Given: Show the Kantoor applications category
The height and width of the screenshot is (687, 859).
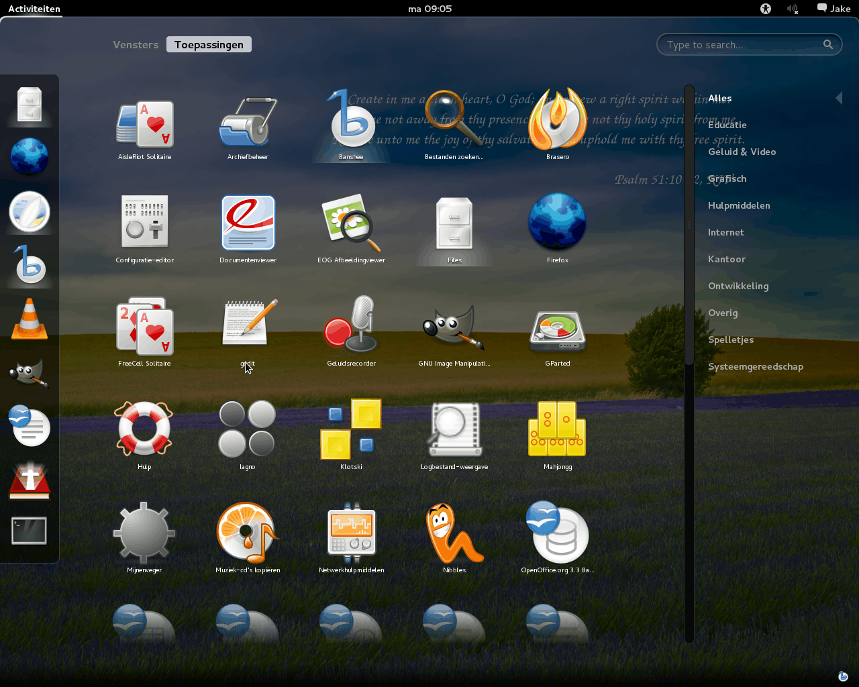Looking at the screenshot, I should click(x=727, y=259).
